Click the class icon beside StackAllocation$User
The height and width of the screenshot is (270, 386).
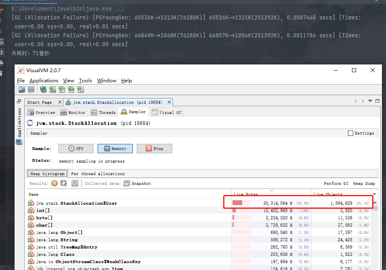pyautogui.click(x=31, y=203)
